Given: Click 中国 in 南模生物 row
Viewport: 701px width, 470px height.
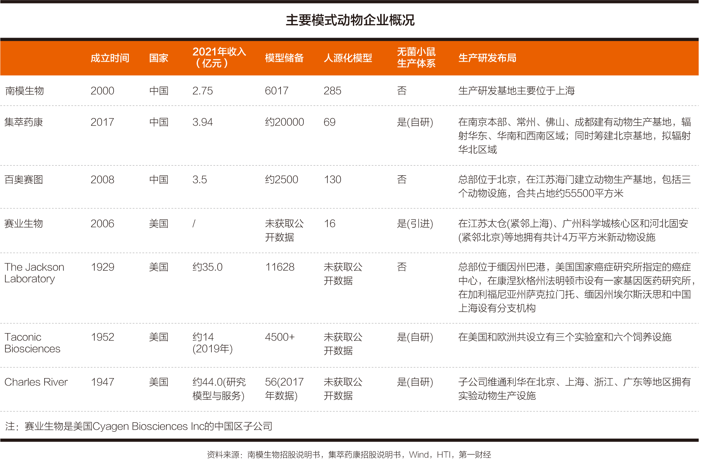Looking at the screenshot, I should click(159, 91).
